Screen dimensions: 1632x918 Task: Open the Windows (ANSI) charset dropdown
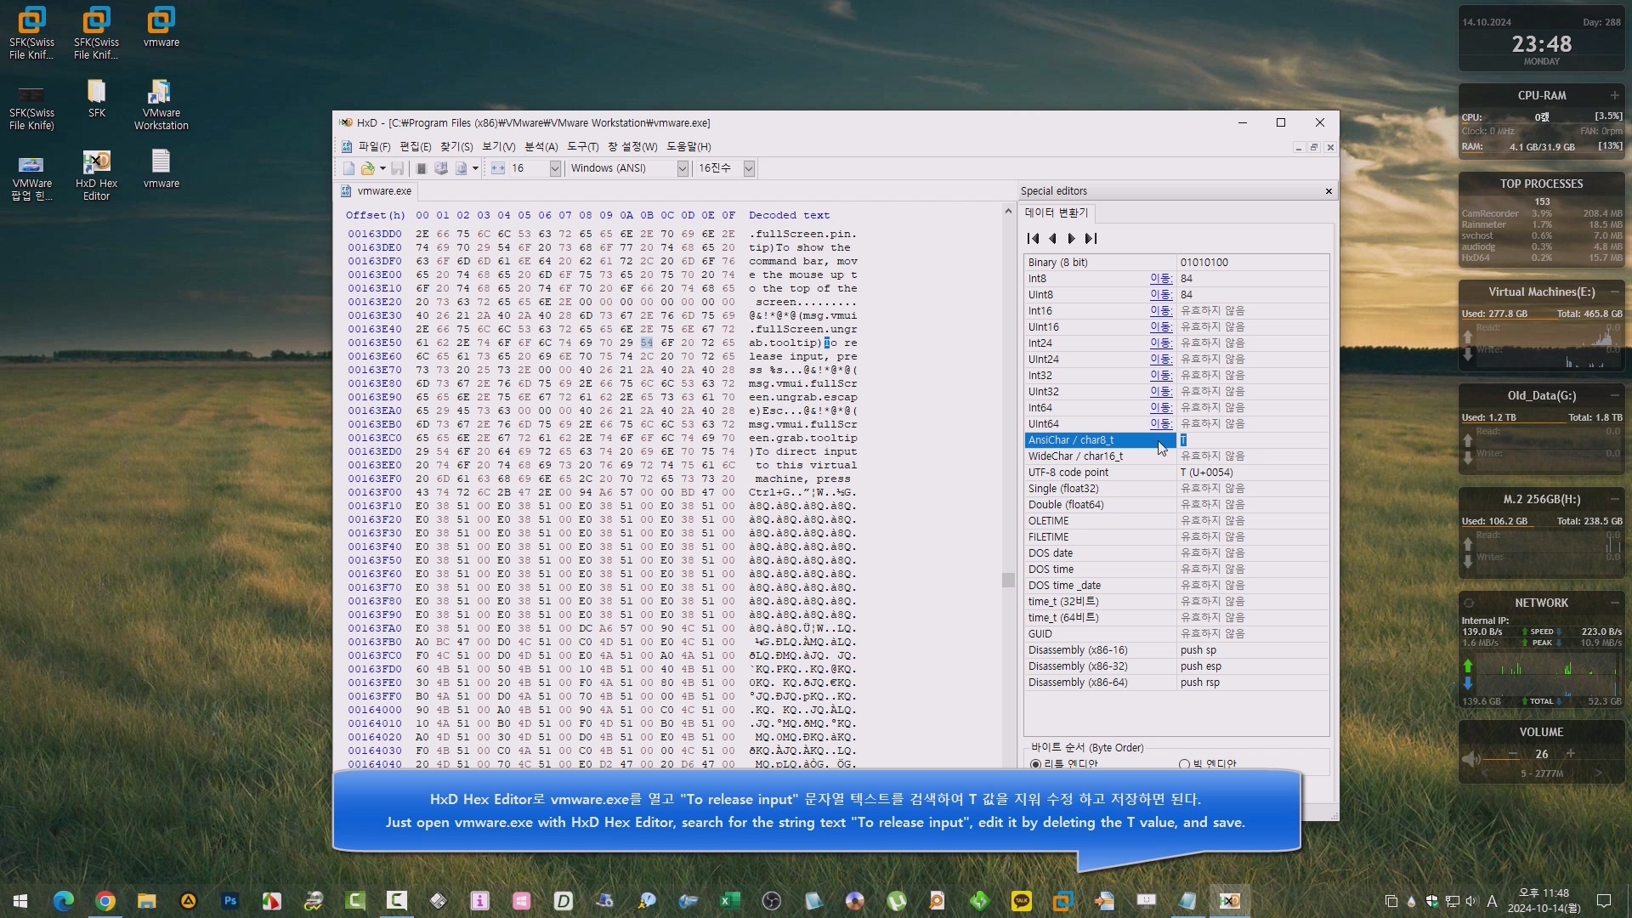pyautogui.click(x=683, y=168)
